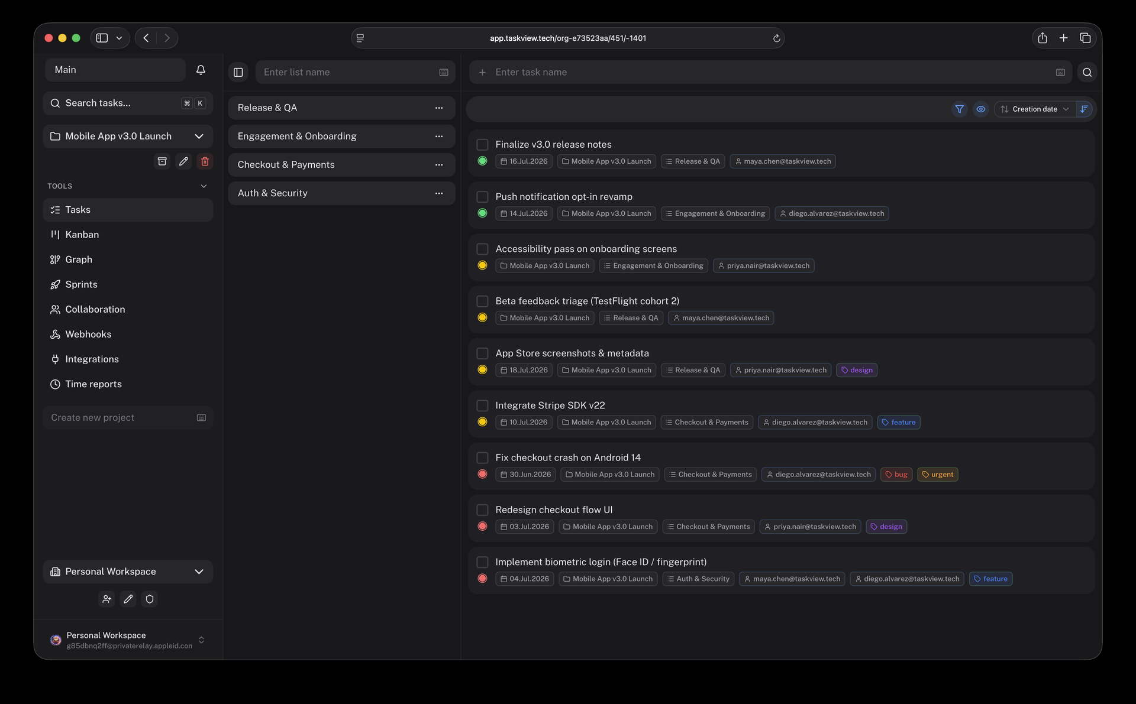Check Implement biometric login task box
Image resolution: width=1136 pixels, height=704 pixels.
(x=482, y=562)
